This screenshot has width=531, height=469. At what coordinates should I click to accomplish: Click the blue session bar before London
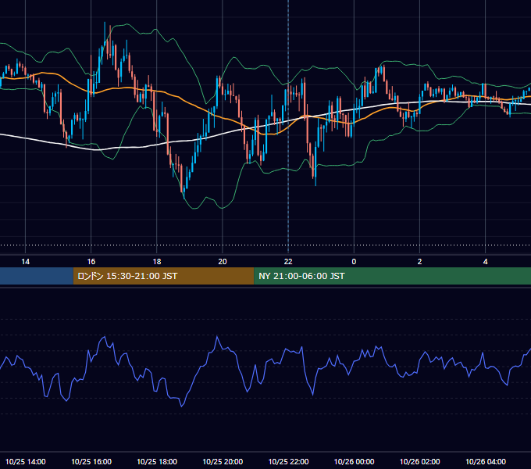[x=37, y=276]
